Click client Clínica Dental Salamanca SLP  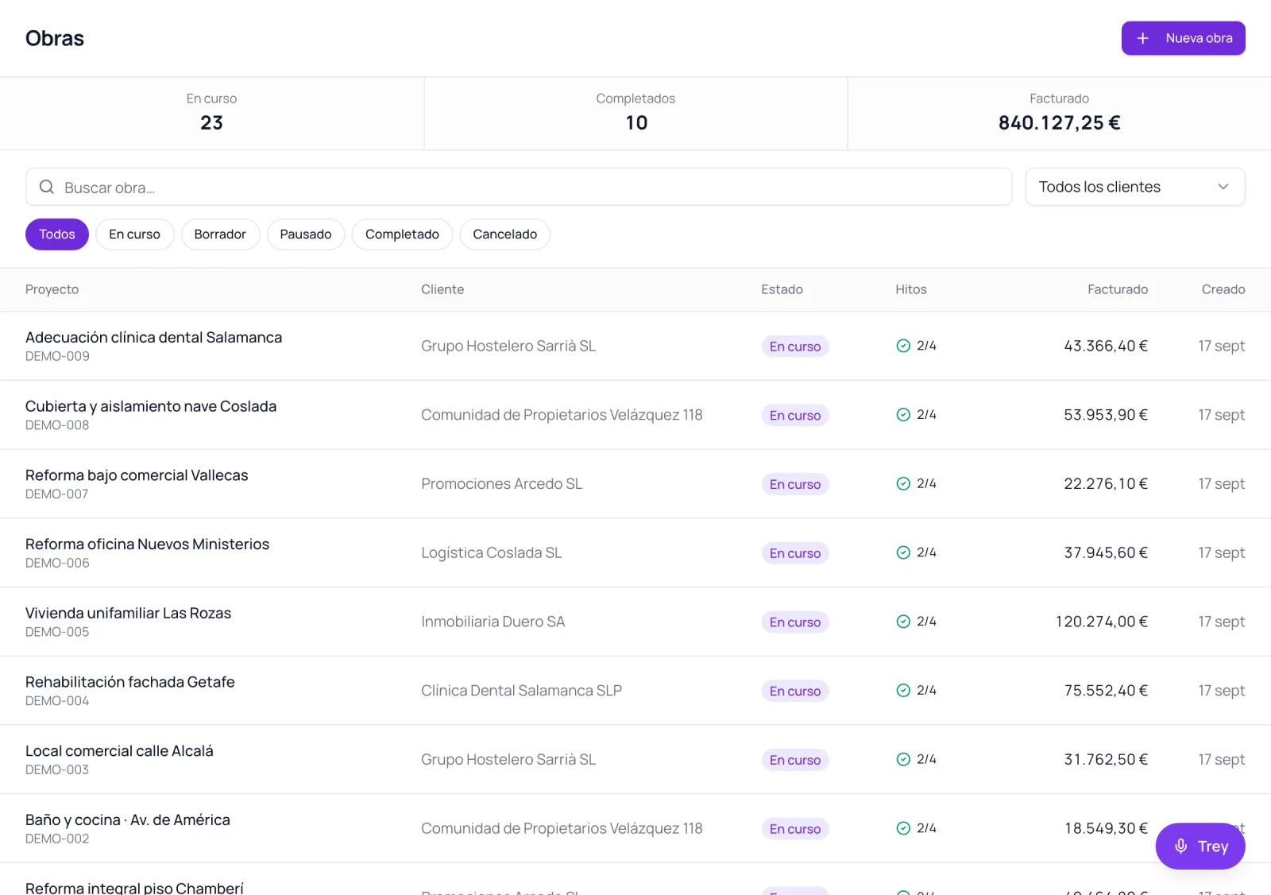(x=521, y=691)
